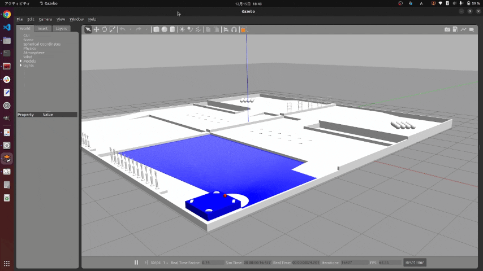
Task: Take a screenshot with camera icon
Action: [447, 29]
